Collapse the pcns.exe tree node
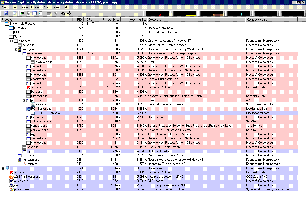 [x=24, y=100]
